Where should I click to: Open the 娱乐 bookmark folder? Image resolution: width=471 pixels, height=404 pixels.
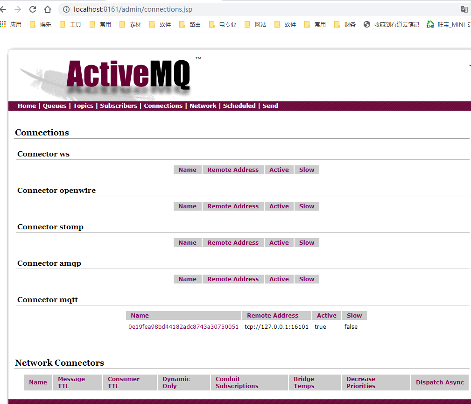coord(41,24)
